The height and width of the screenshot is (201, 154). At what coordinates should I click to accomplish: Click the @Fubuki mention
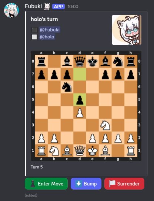point(50,30)
